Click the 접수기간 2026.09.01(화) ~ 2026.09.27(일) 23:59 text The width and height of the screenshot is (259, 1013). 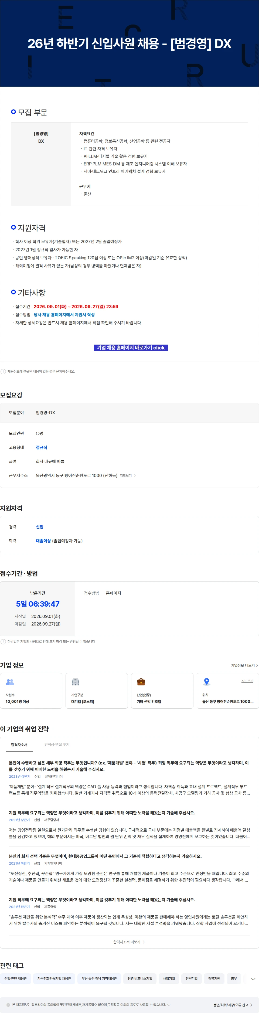[76, 306]
